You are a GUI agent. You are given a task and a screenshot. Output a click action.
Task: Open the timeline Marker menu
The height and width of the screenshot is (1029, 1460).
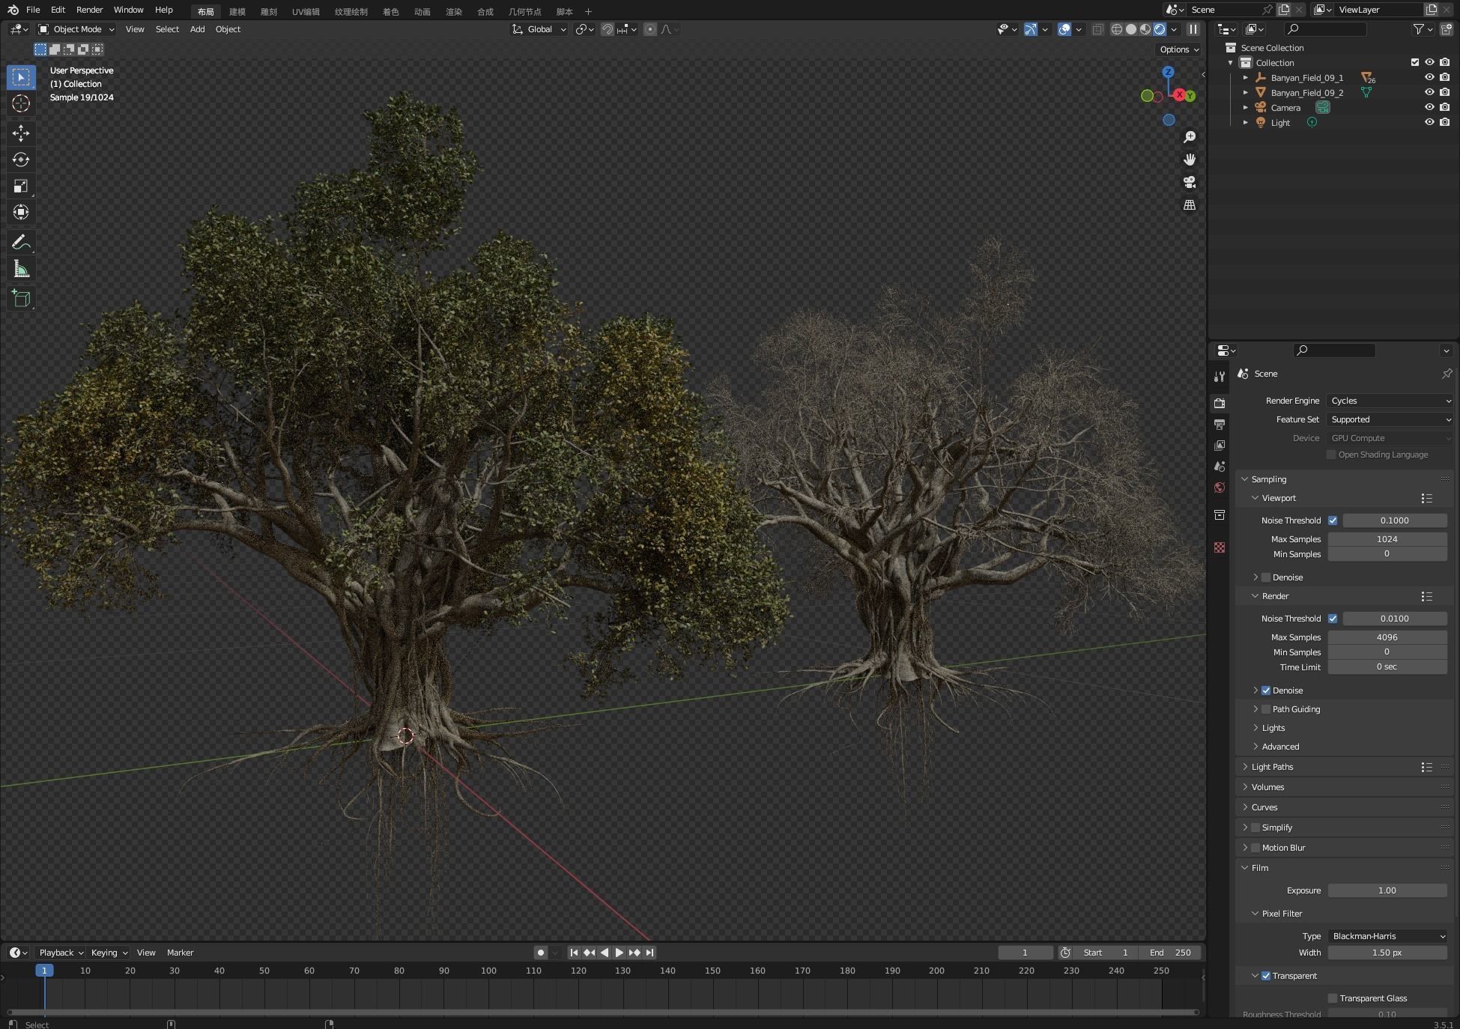[x=180, y=953]
